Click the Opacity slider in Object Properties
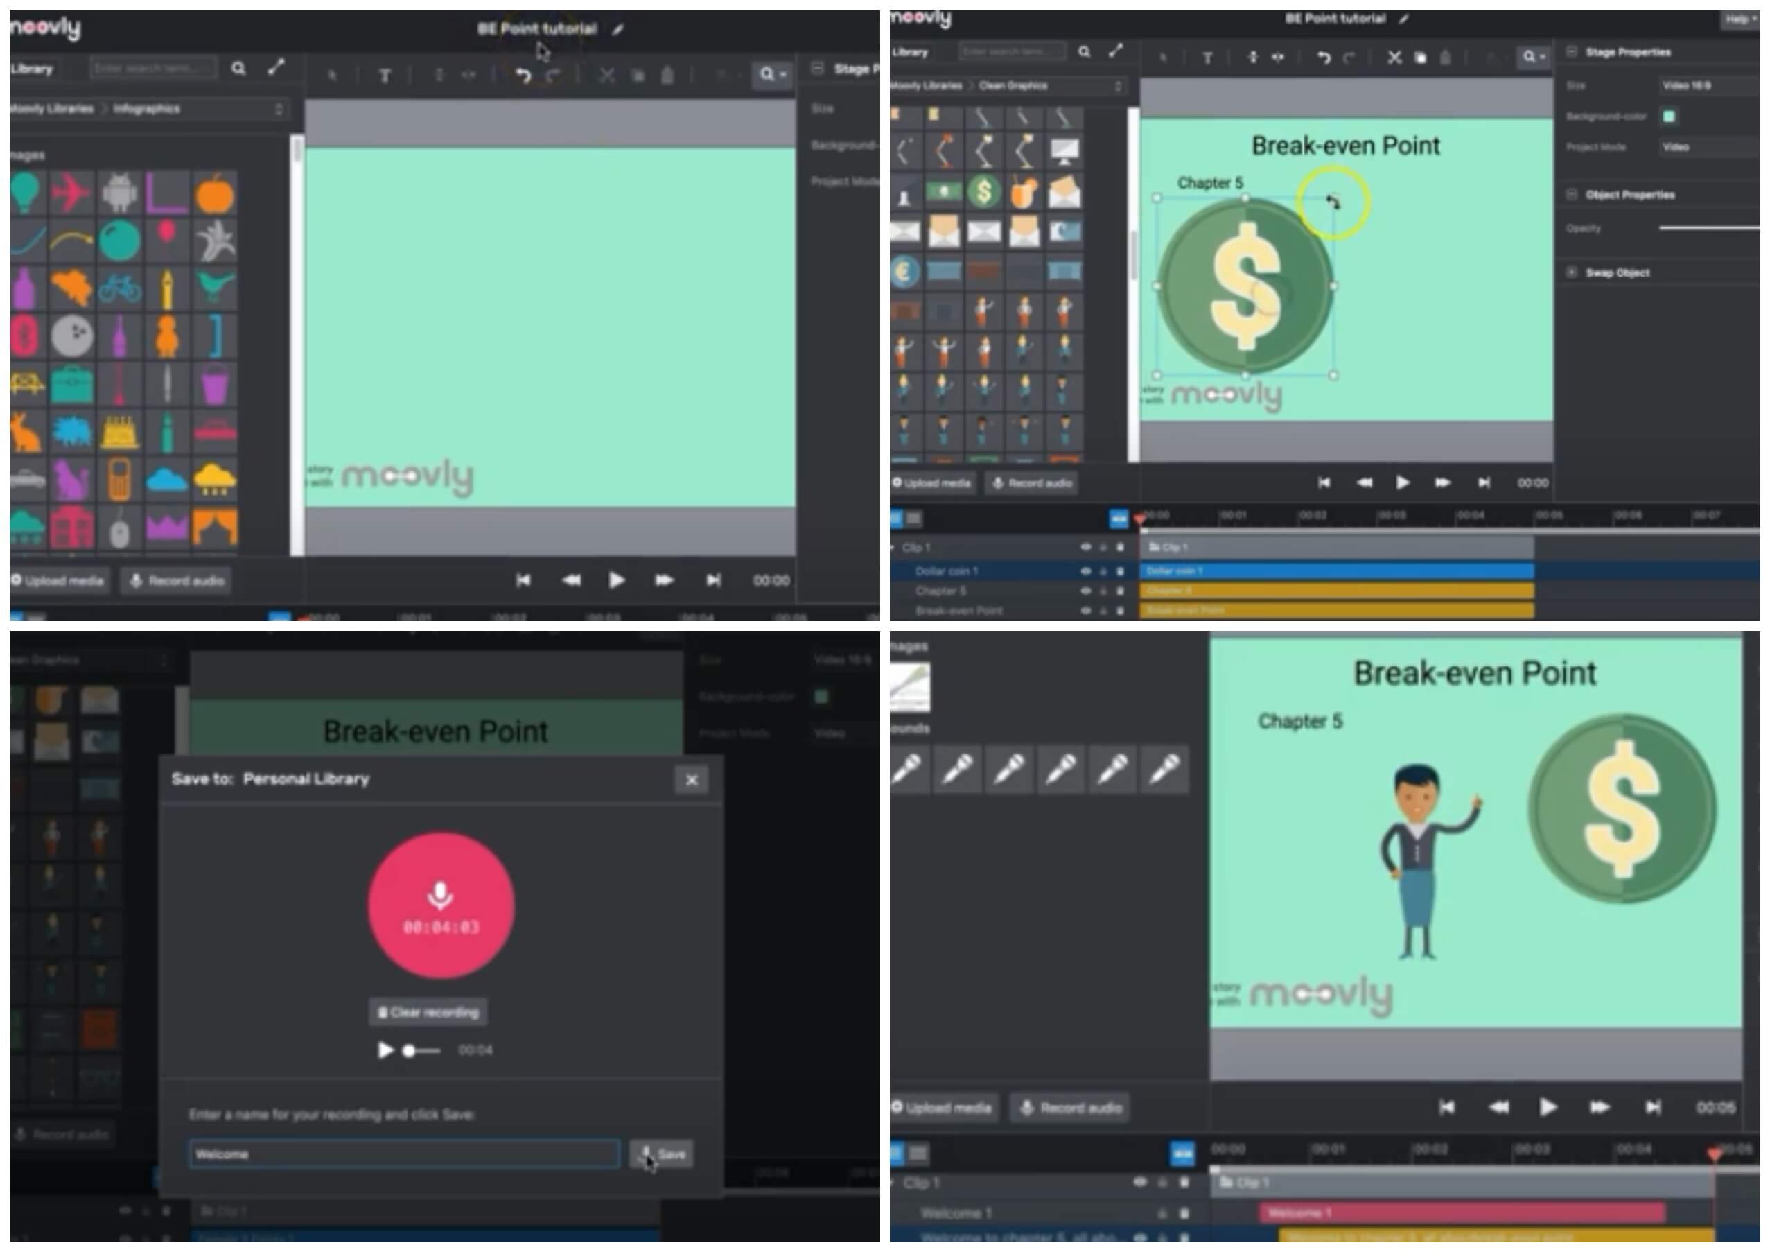The height and width of the screenshot is (1252, 1770). [x=1709, y=228]
